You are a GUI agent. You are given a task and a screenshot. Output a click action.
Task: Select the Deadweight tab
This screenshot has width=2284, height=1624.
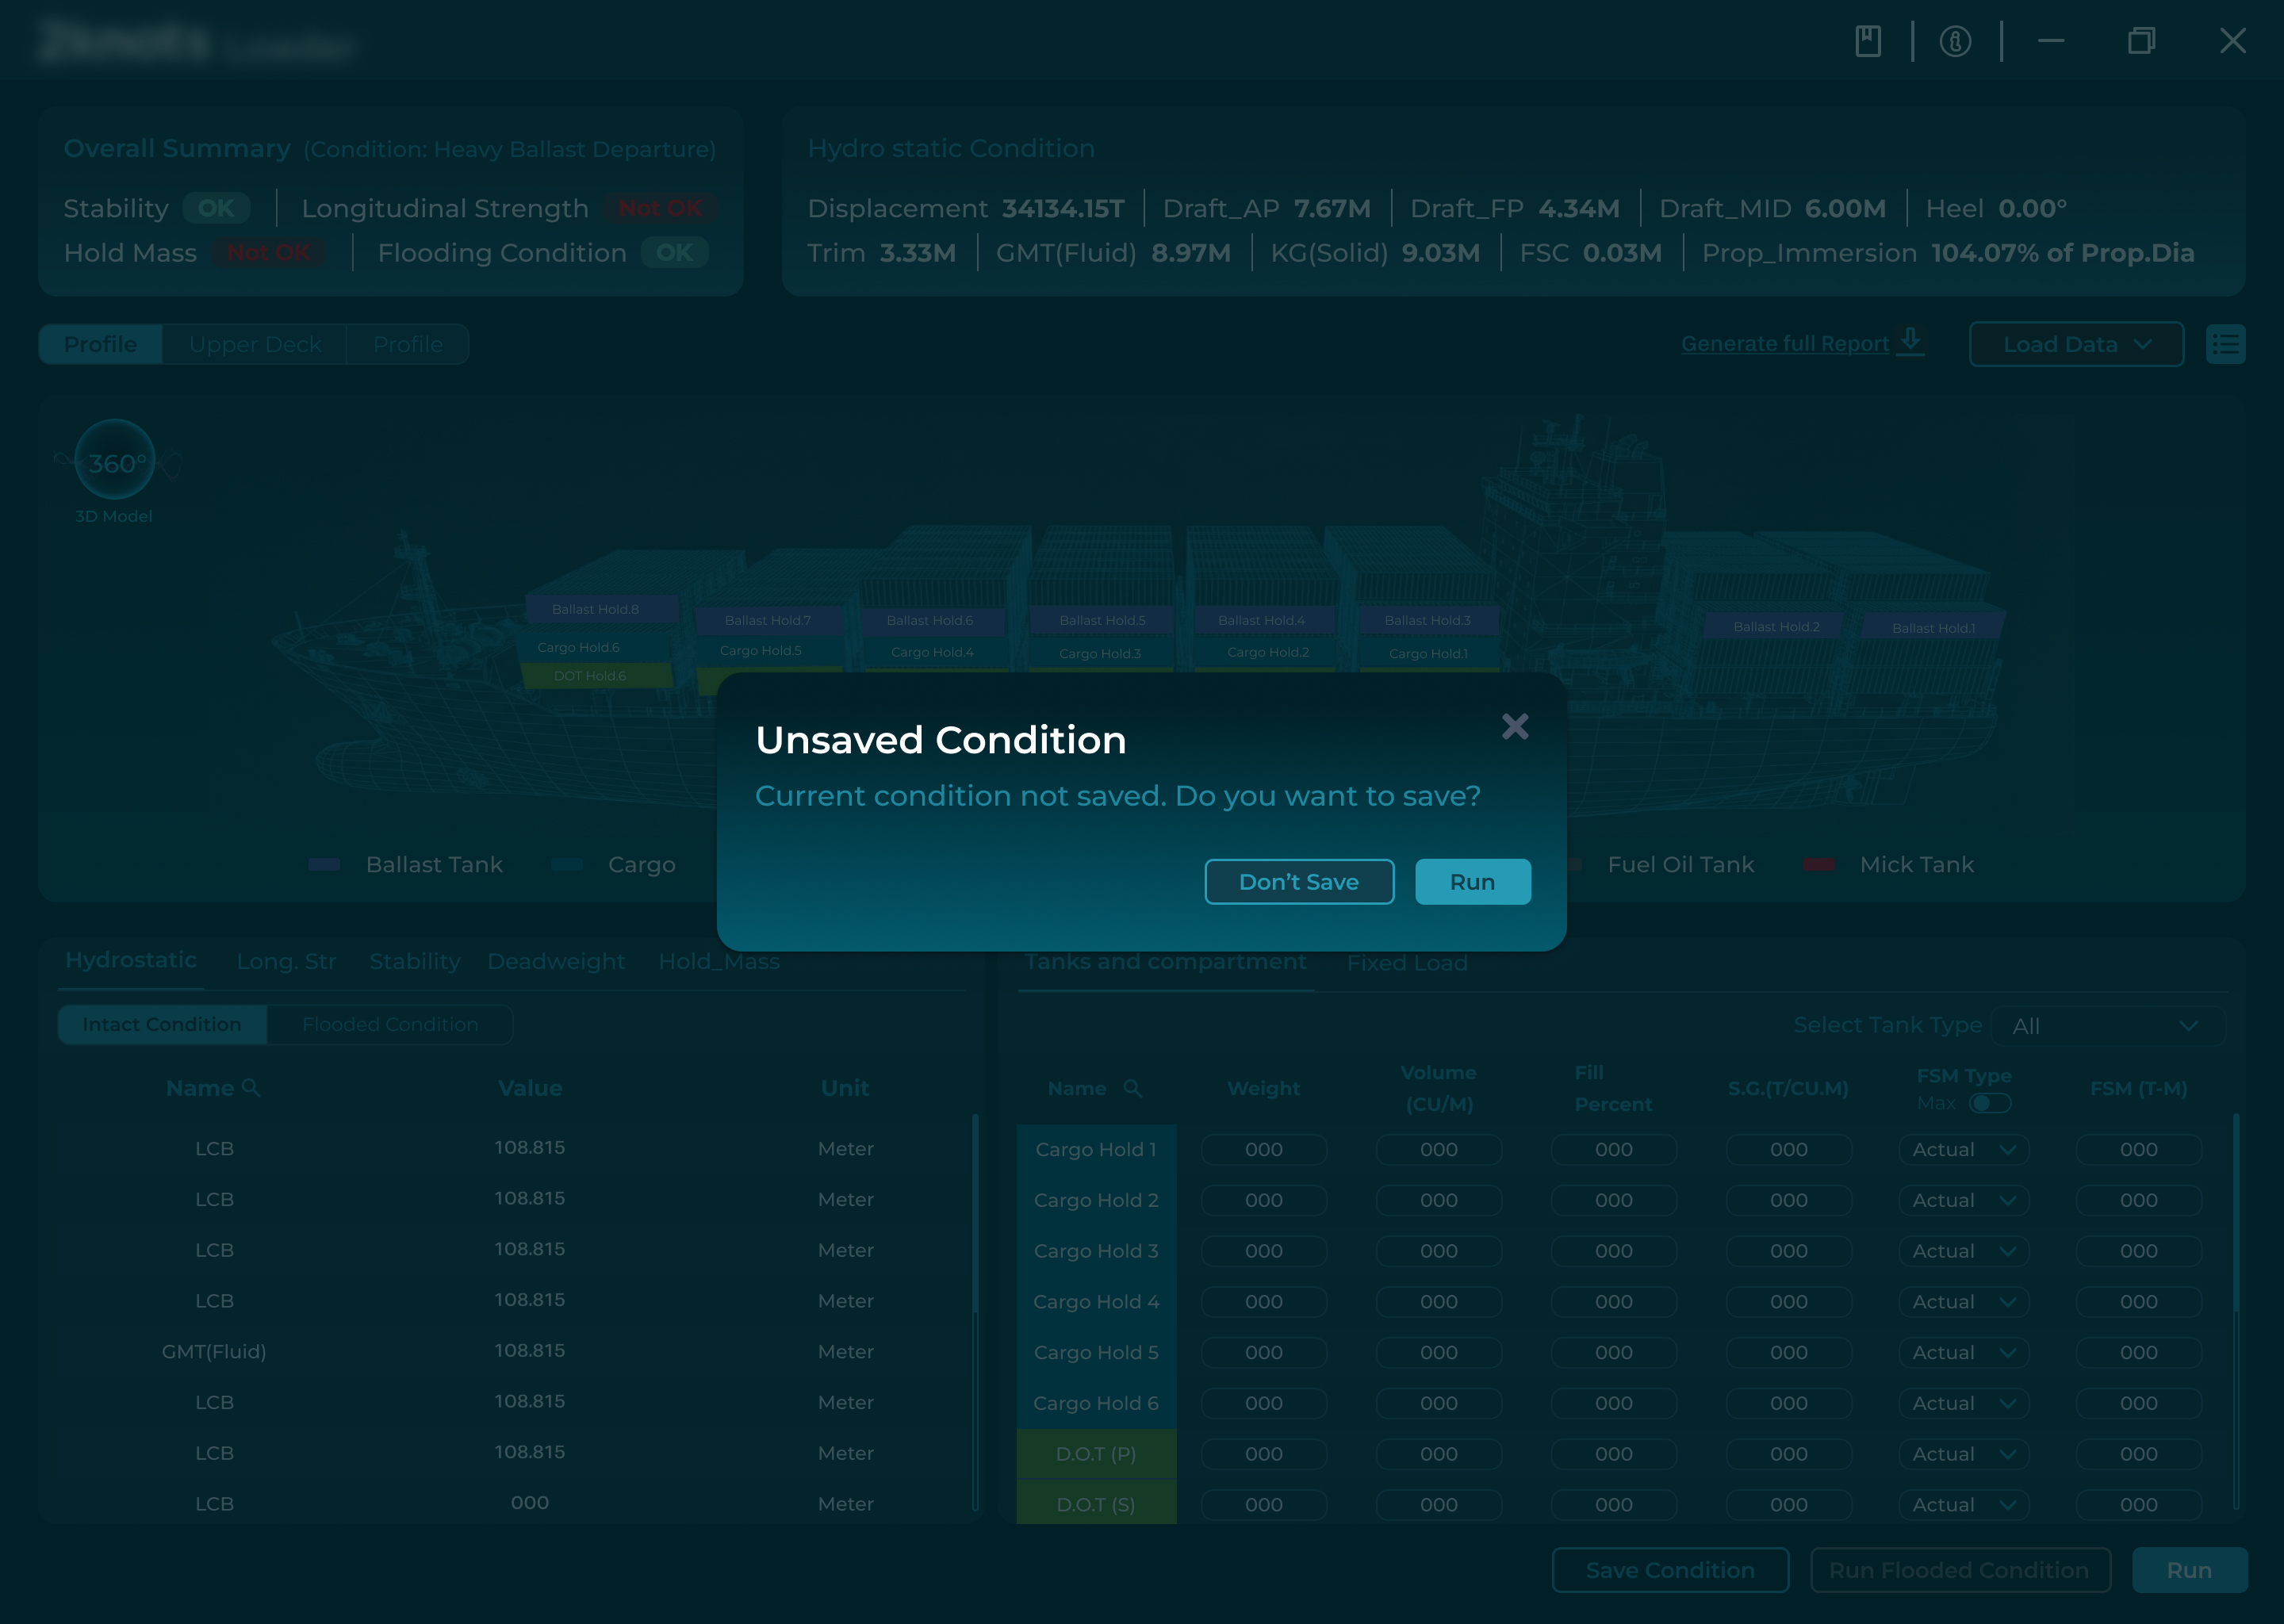tap(556, 961)
